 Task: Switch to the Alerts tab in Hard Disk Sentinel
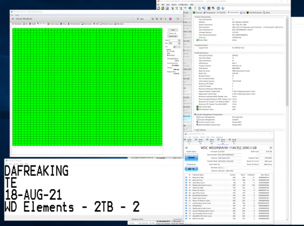(x=267, y=12)
